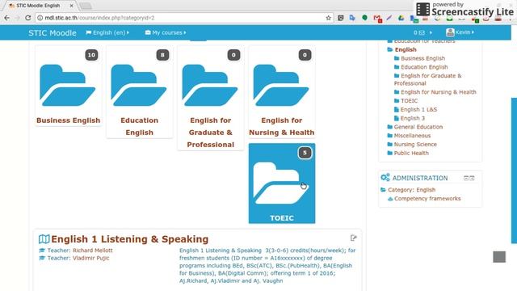Click the page vertical scrollbar
Image resolution: width=517 pixels, height=291 pixels.
tap(514, 171)
